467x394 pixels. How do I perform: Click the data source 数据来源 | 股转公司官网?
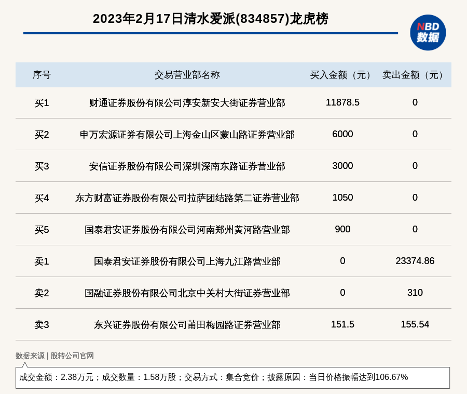pyautogui.click(x=54, y=356)
